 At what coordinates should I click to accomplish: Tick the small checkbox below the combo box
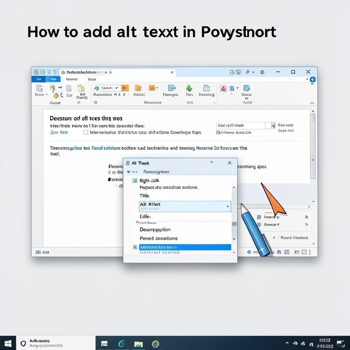(x=218, y=133)
